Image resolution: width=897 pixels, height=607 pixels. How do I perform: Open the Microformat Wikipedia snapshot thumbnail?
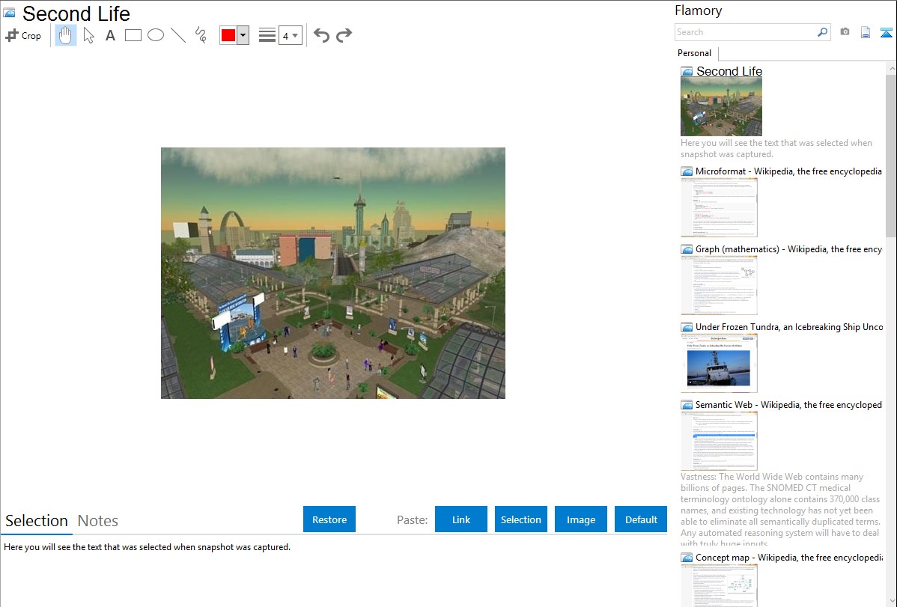point(719,207)
